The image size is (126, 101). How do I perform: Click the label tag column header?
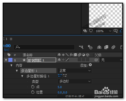pos(9,55)
